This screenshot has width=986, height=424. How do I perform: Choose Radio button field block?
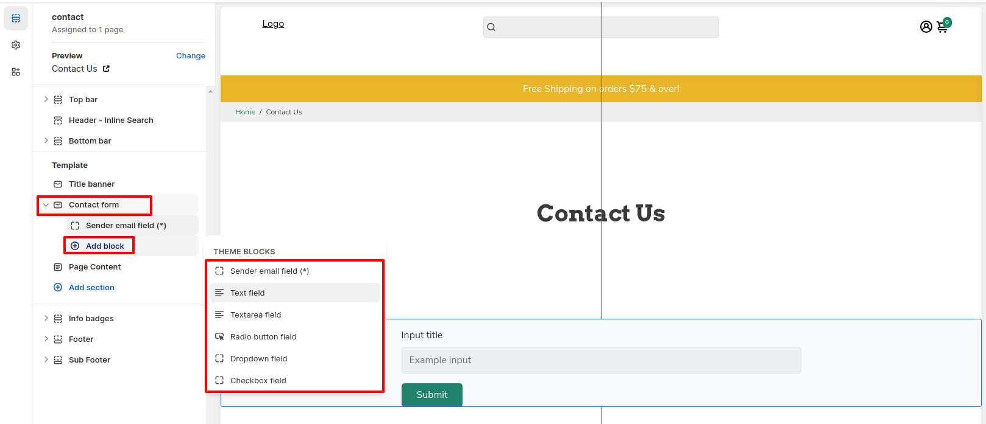[263, 336]
